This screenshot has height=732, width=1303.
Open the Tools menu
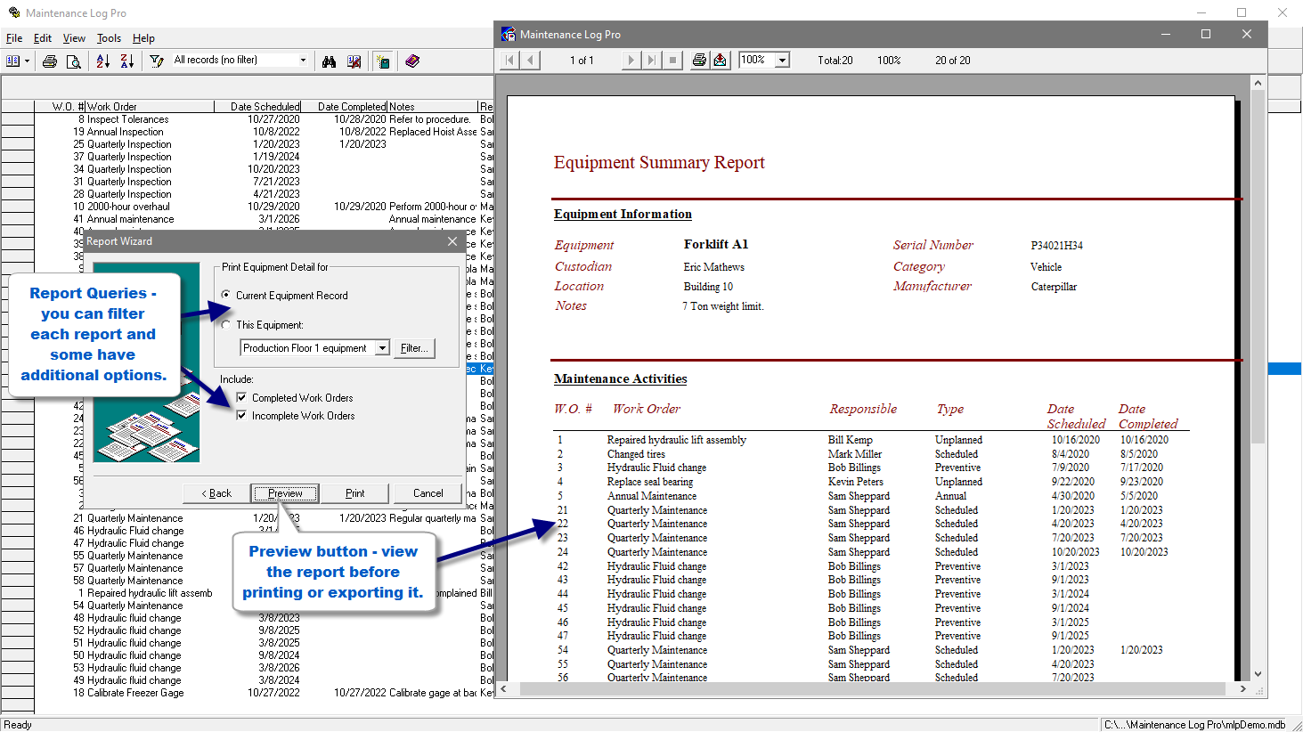109,38
